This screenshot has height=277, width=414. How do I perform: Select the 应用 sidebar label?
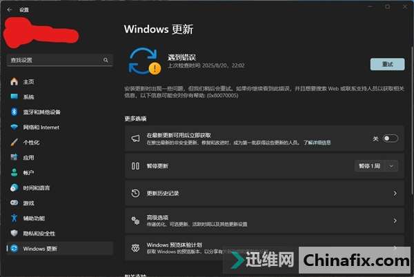28,158
